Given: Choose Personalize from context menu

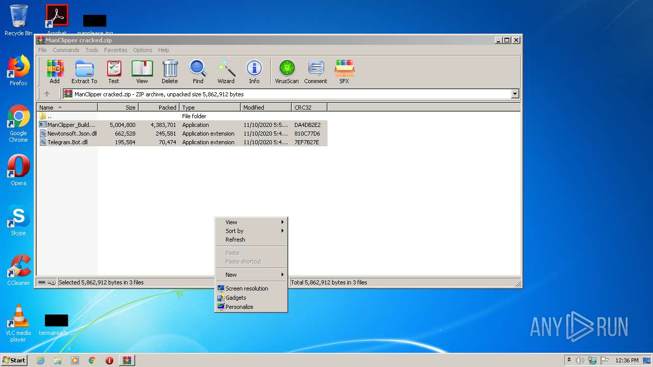Looking at the screenshot, I should [251, 307].
